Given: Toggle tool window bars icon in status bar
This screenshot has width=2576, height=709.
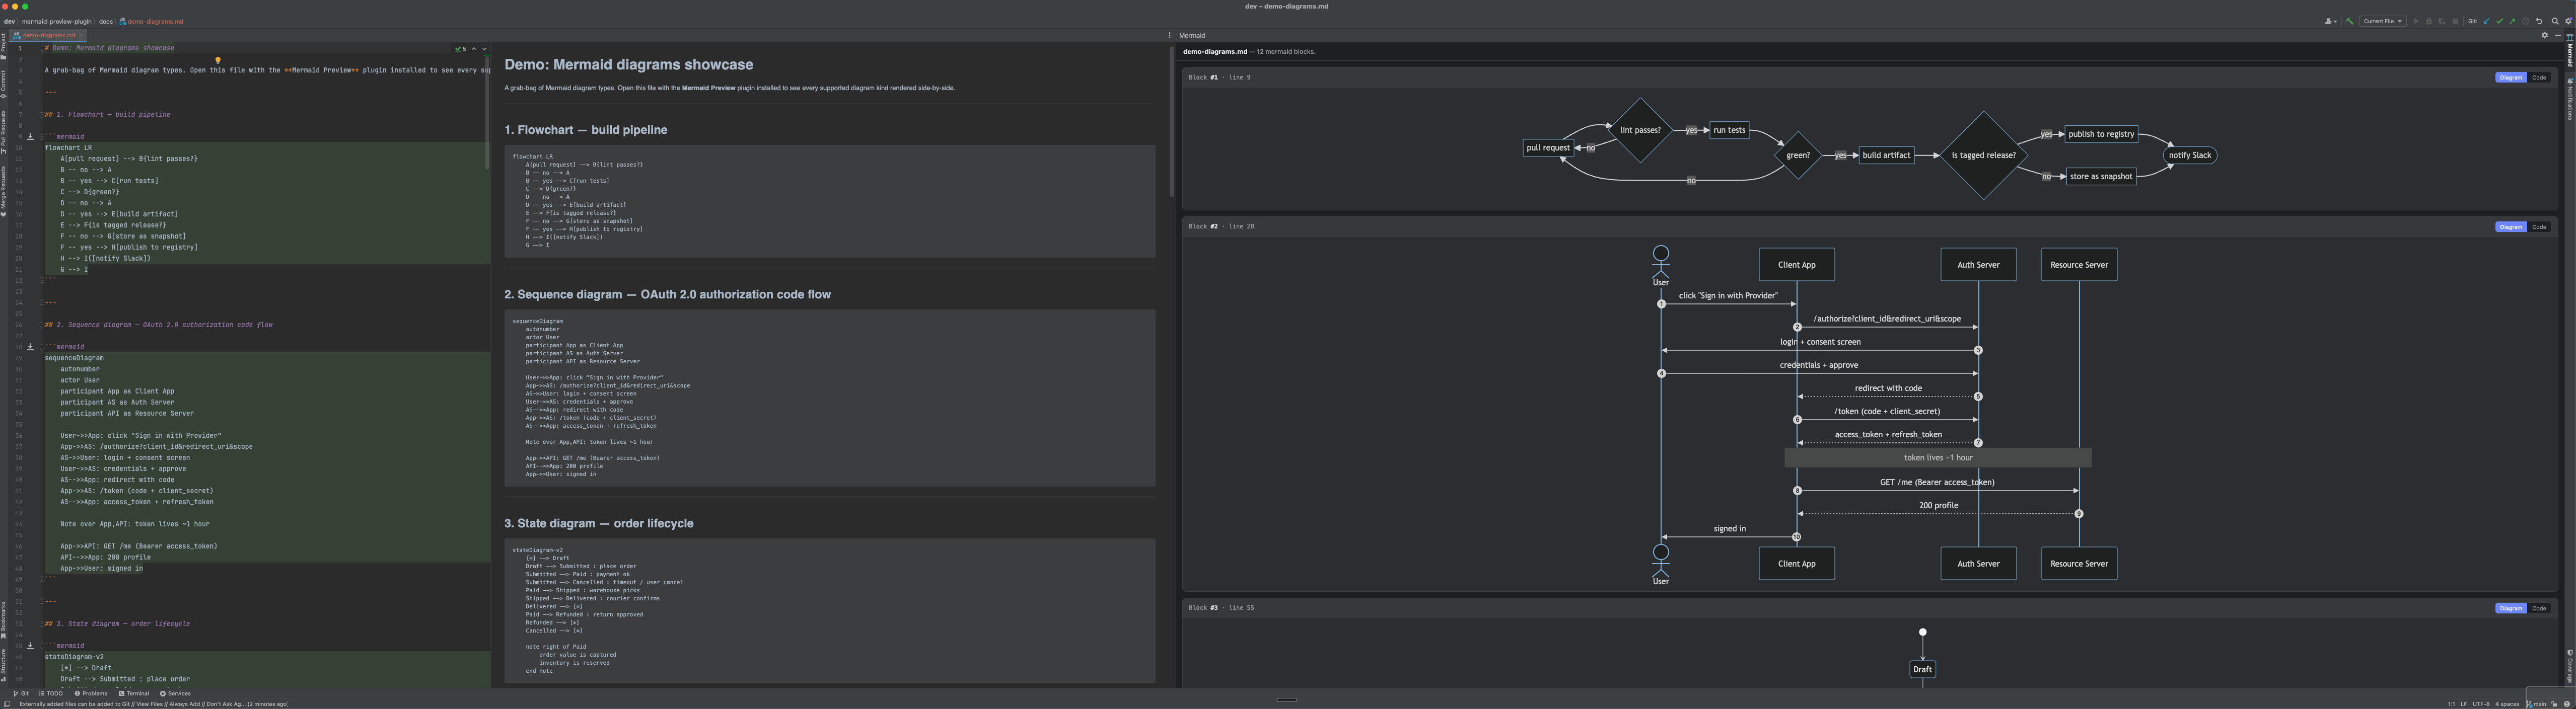Looking at the screenshot, I should (7, 703).
